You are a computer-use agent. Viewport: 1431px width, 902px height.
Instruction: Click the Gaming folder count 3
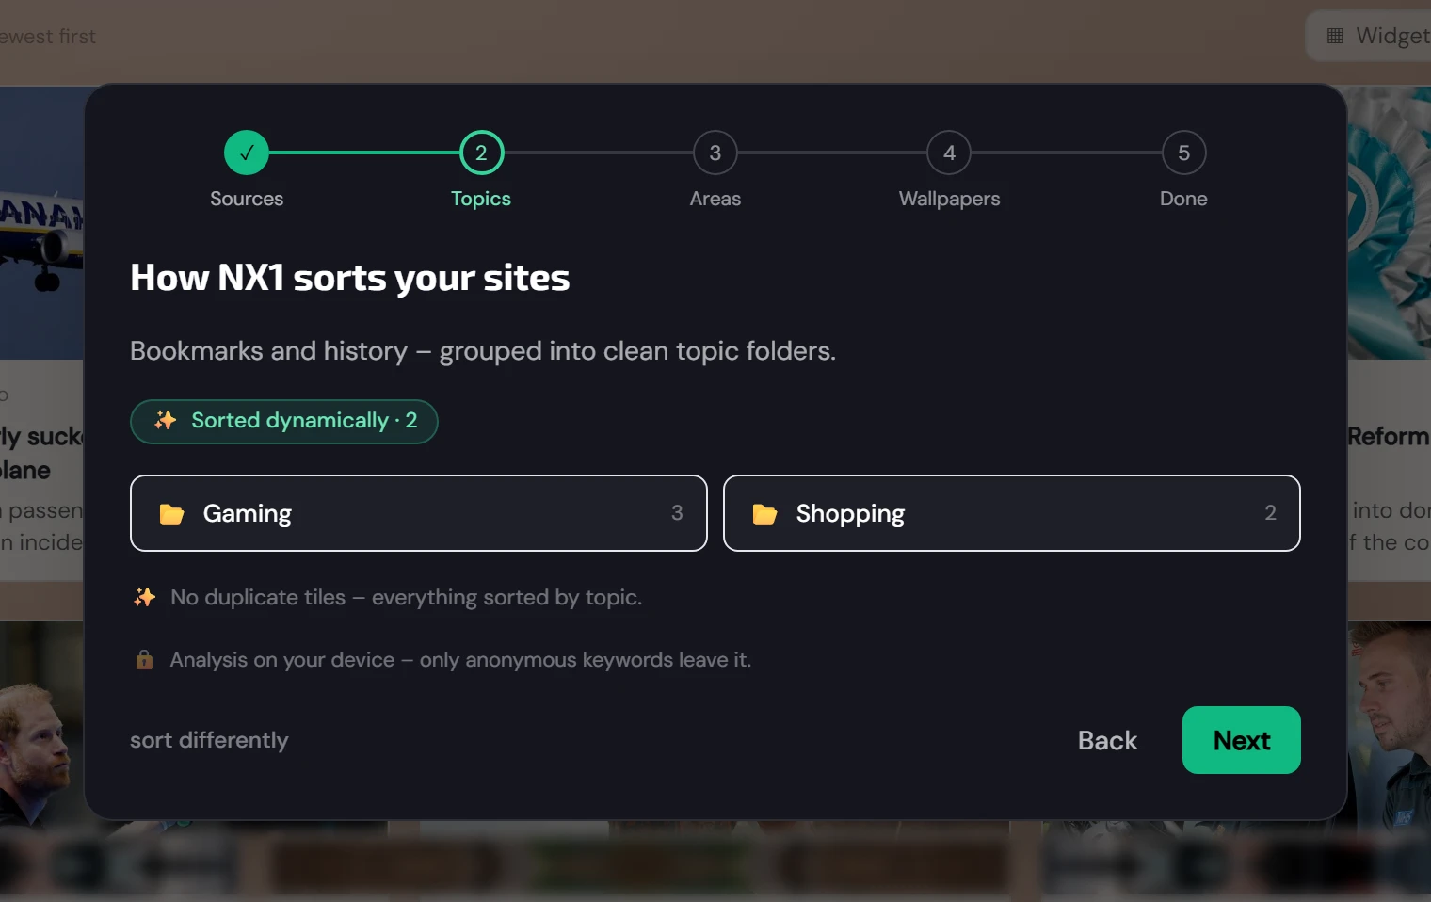677,512
